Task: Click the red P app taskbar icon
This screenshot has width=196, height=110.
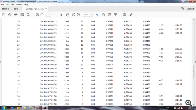Action: [x=38, y=108]
